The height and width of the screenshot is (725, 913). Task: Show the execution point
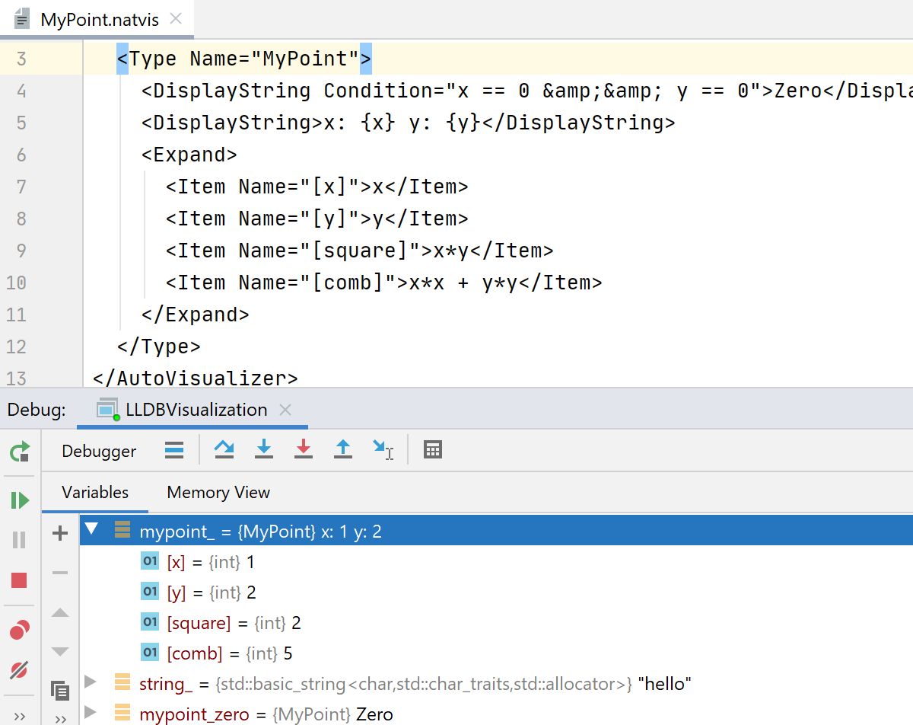click(174, 450)
